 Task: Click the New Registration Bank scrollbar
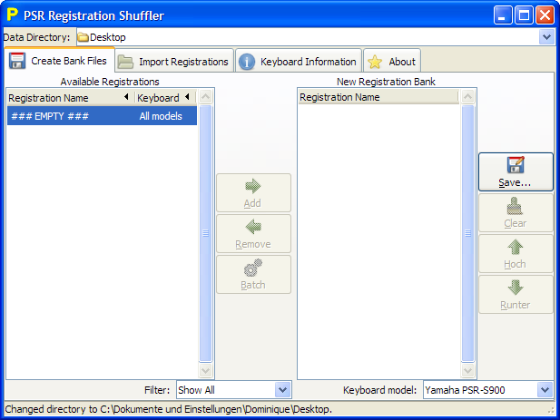point(468,232)
